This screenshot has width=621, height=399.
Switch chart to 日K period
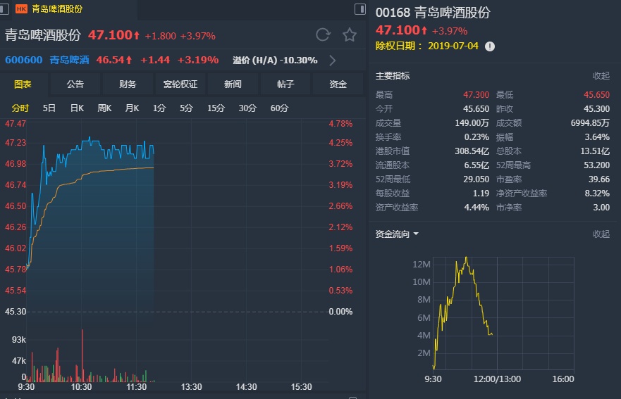[x=77, y=108]
